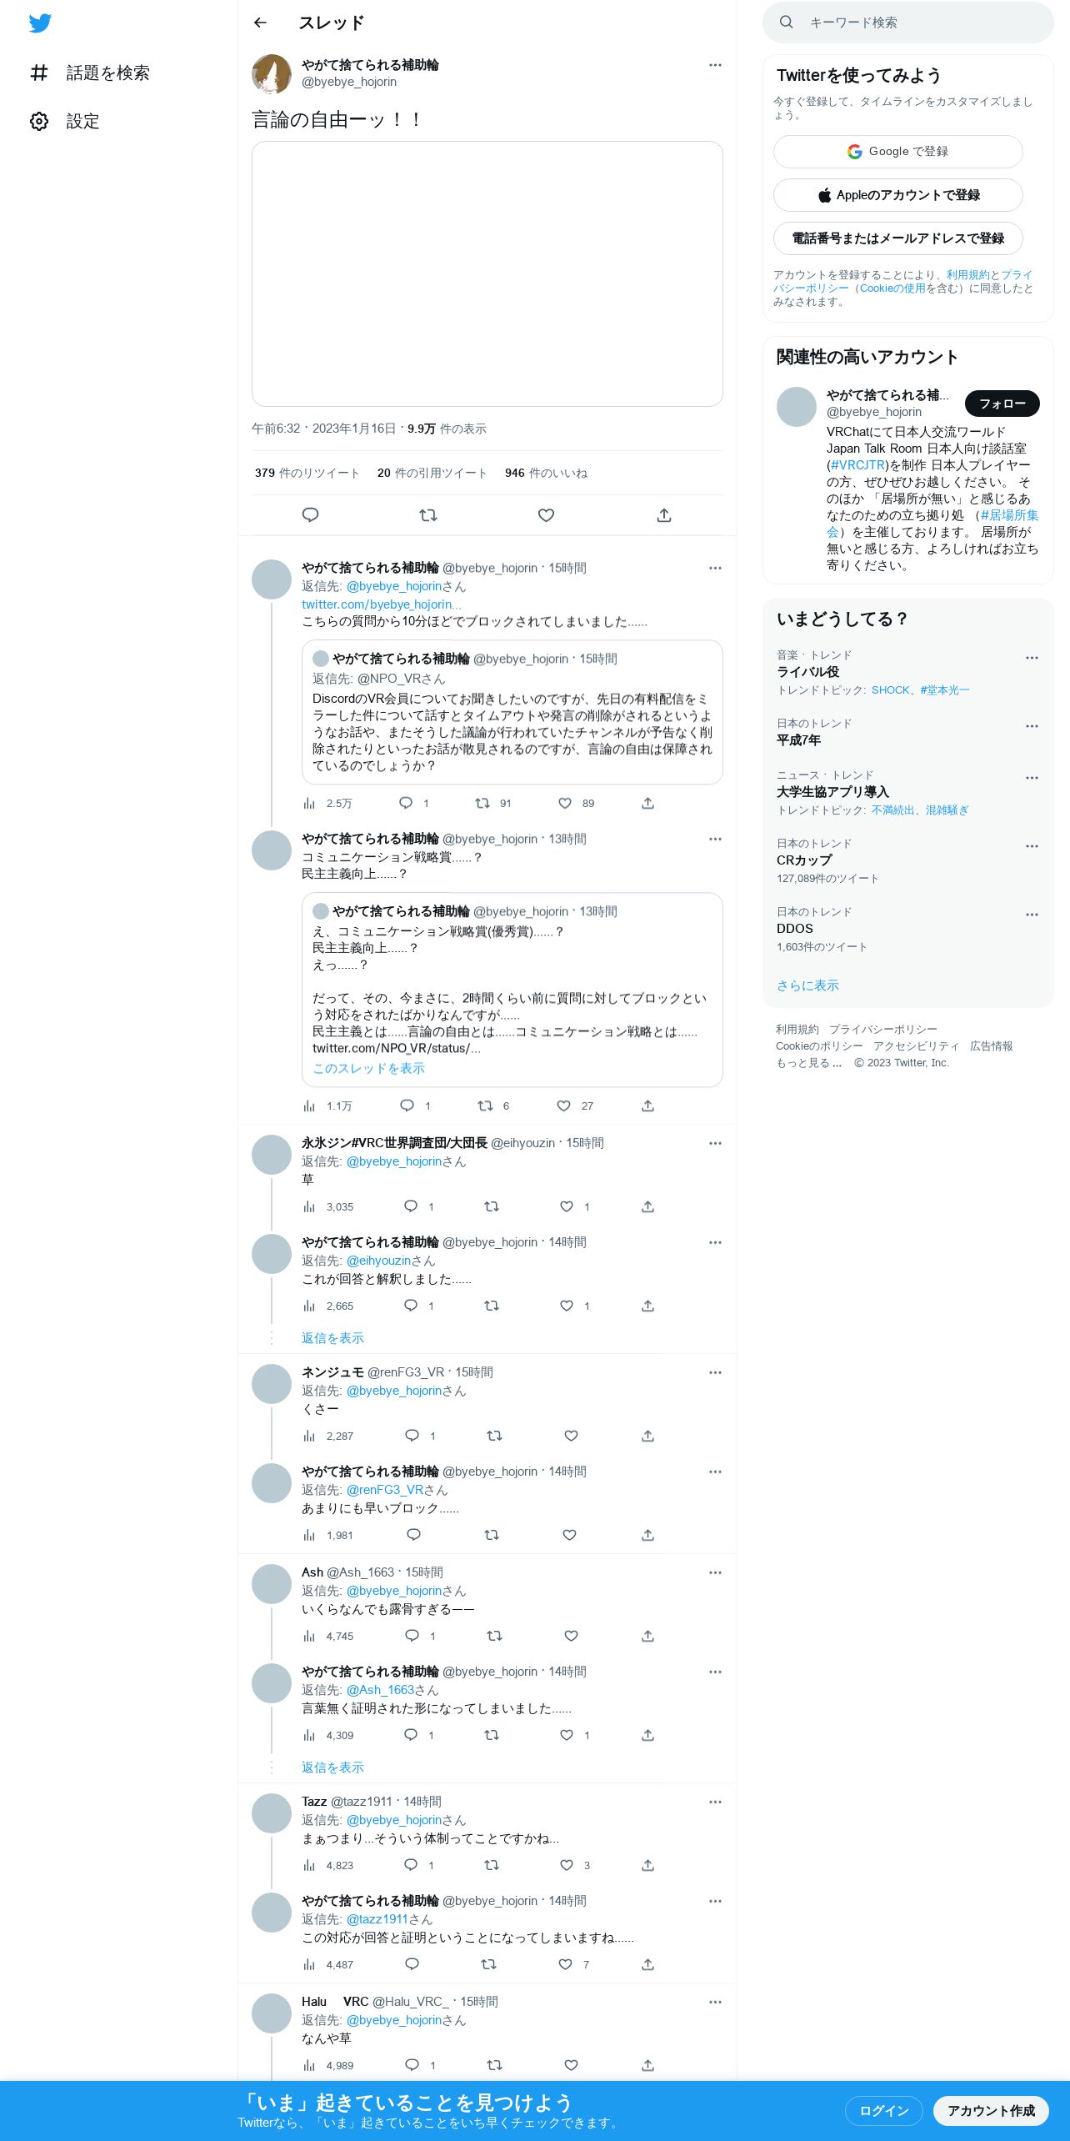Retweet the main tweet 言論の自由ーッ！！
Image resolution: width=1070 pixels, height=2141 pixels.
428,515
